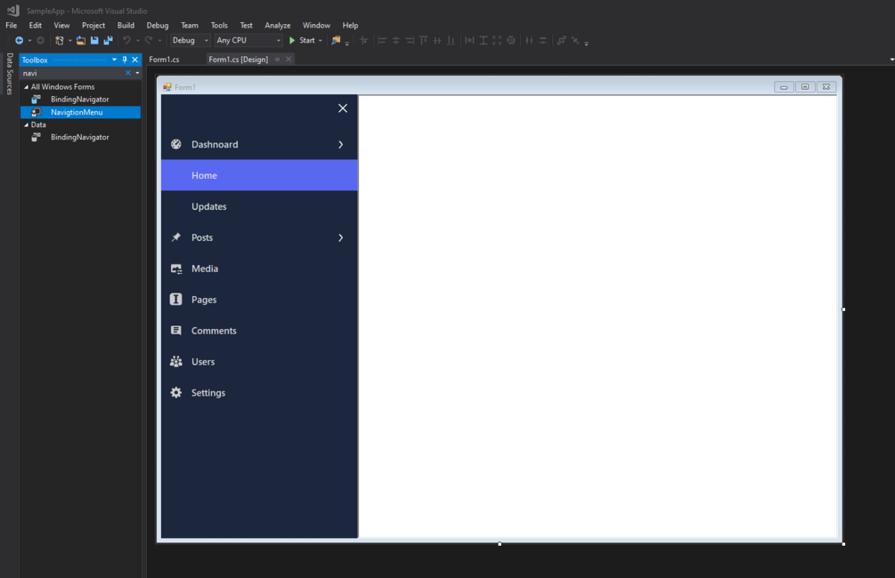Open the Edit menu
The width and height of the screenshot is (895, 578).
pyautogui.click(x=36, y=25)
